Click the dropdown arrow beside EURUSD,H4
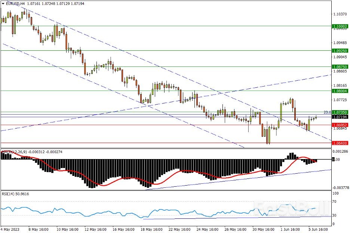The height and width of the screenshot is (233, 350). click(x=3, y=3)
